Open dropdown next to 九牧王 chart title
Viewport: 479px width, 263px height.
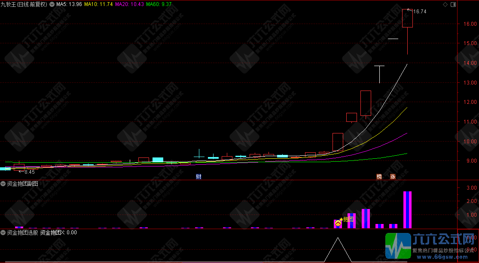pyautogui.click(x=52, y=4)
